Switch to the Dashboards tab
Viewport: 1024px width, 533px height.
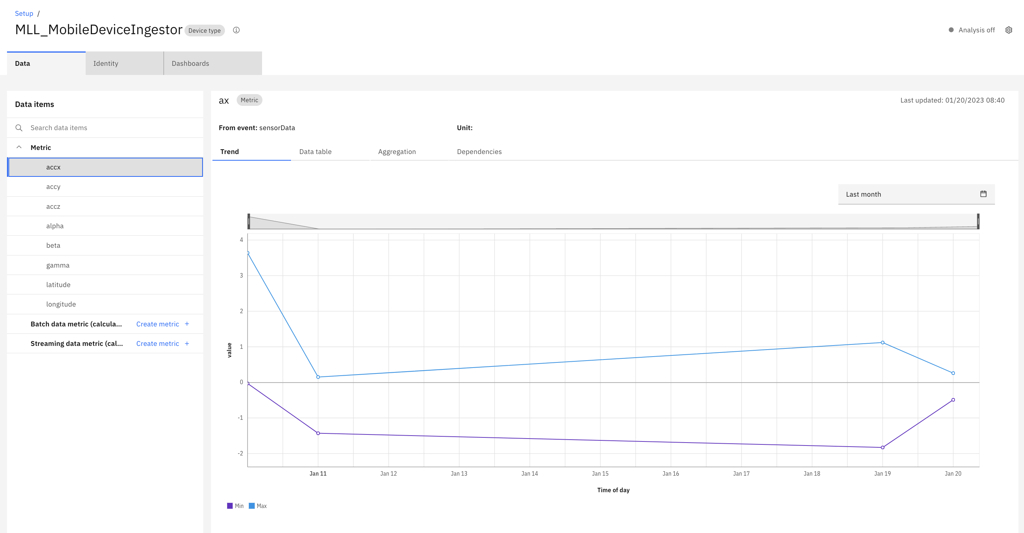[x=213, y=63]
